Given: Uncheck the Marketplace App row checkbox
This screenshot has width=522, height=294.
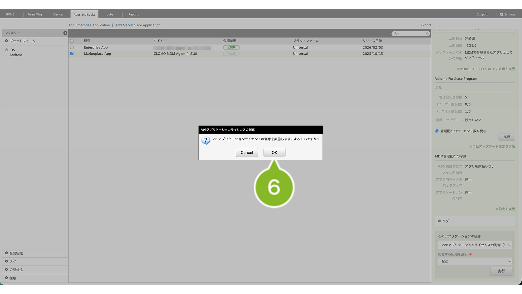Looking at the screenshot, I should (x=72, y=54).
